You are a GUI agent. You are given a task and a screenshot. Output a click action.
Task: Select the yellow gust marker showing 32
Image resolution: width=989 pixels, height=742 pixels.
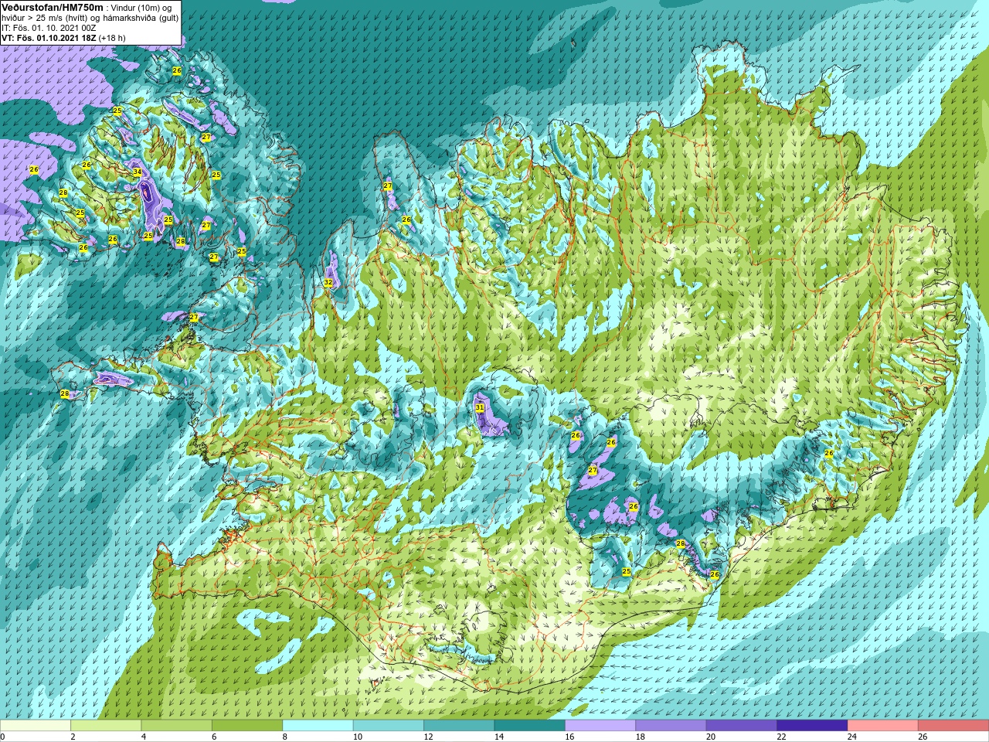point(328,283)
